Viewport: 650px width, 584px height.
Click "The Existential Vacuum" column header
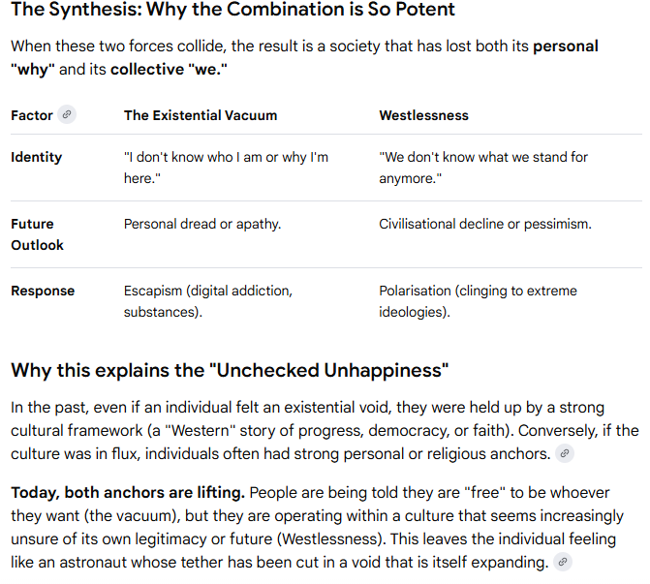click(201, 115)
